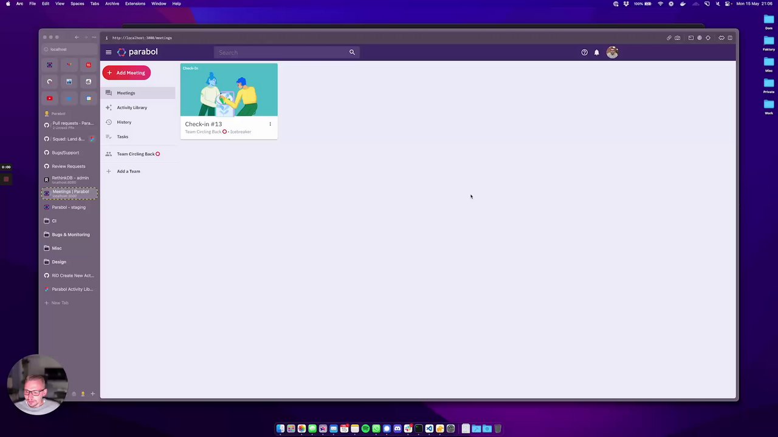Open Tasks page
This screenshot has height=437, width=778.
(139, 137)
